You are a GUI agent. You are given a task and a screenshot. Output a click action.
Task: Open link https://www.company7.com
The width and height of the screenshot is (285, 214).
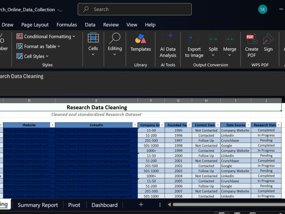pos(26,161)
